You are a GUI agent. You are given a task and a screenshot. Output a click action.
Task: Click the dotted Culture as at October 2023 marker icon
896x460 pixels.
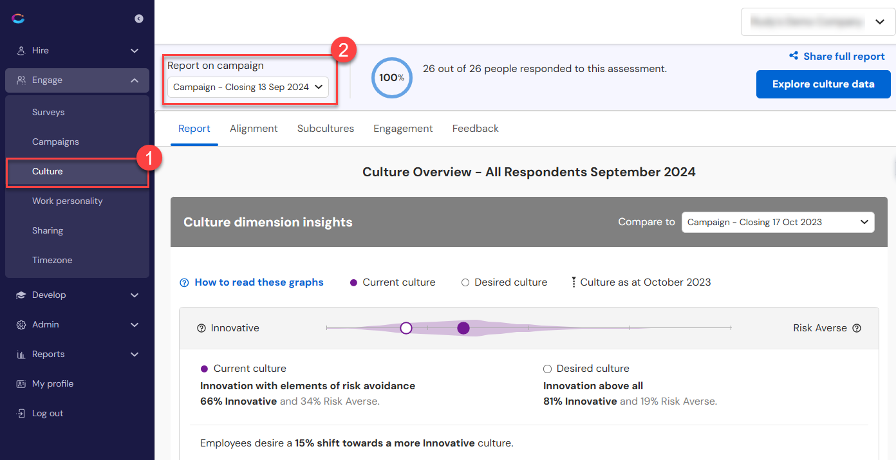[574, 282]
